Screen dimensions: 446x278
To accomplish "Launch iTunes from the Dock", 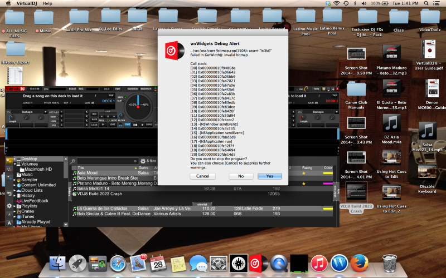I will (x=318, y=263).
